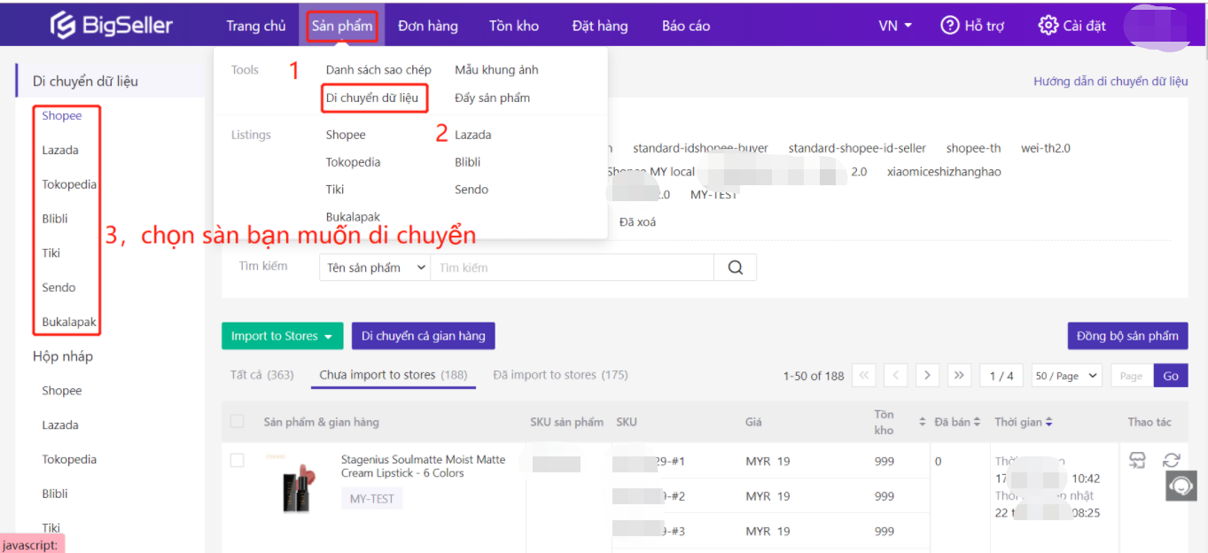Click the Tìm kiếm search input field
This screenshot has width=1208, height=553.
pos(572,268)
